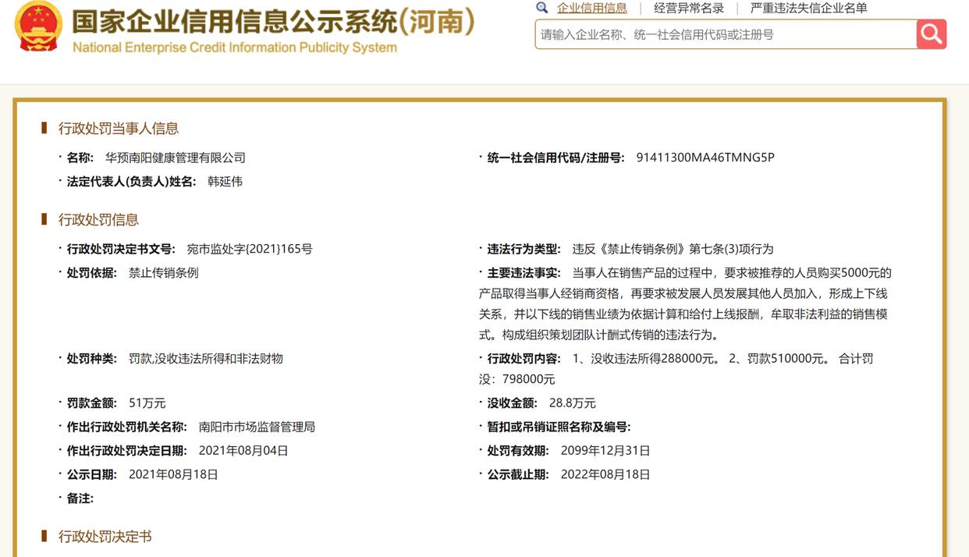969x557 pixels.
Task: Click the 作出行政处罚机关名称 label
Action: 126,428
